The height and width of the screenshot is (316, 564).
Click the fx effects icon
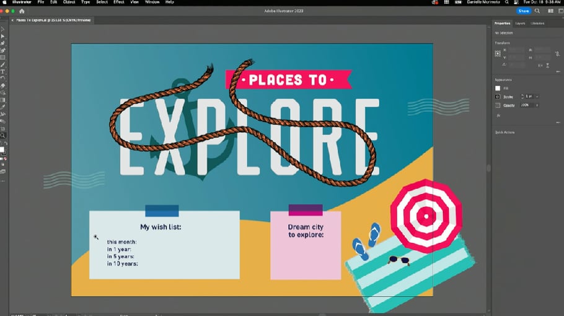(498, 115)
